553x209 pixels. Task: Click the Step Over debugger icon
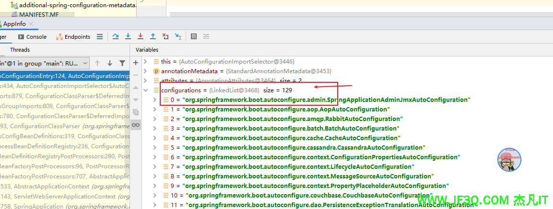[x=116, y=36]
